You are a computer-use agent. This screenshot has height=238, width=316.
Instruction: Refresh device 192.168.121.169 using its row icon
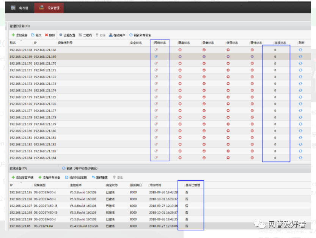pyautogui.click(x=300, y=57)
